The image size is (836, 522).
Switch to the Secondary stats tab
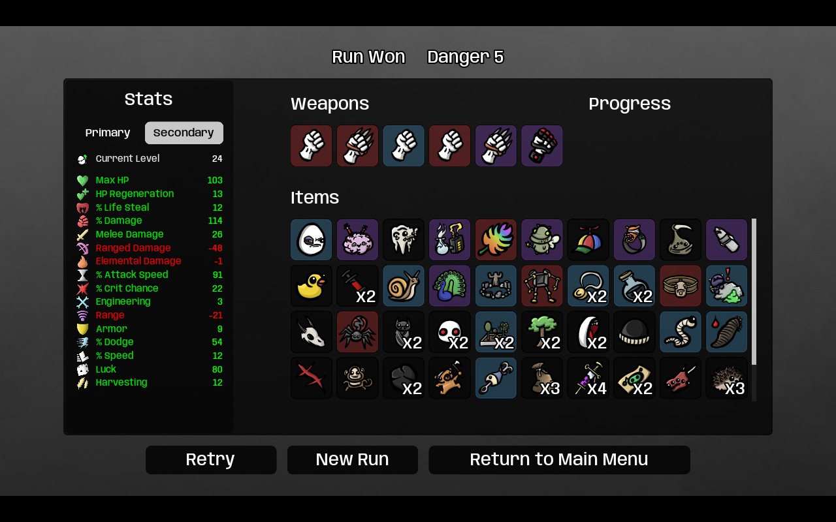[184, 133]
